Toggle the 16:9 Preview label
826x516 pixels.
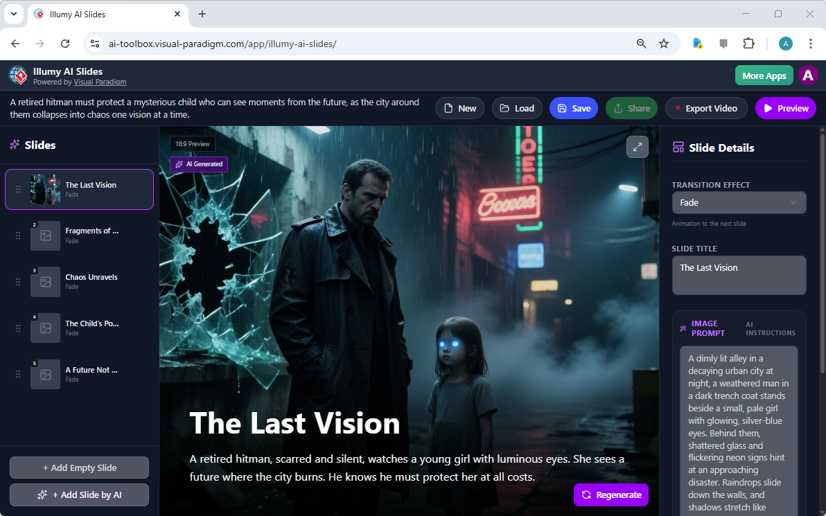pos(193,143)
